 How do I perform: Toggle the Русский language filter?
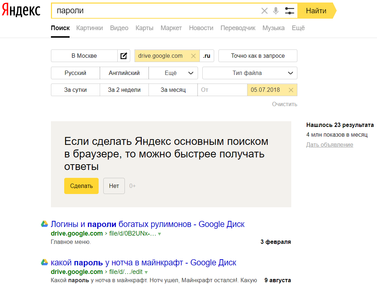(75, 73)
